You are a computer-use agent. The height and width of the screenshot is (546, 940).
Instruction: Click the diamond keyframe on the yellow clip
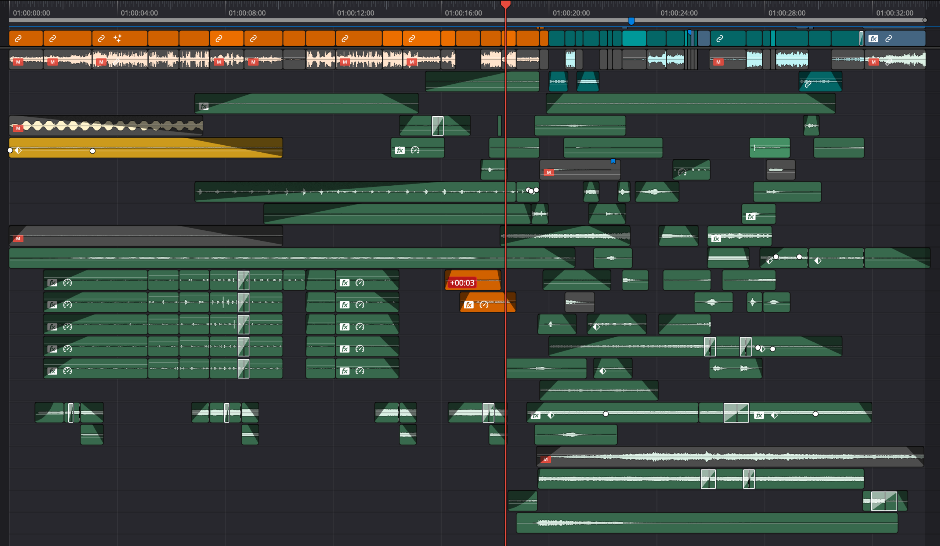pos(18,150)
